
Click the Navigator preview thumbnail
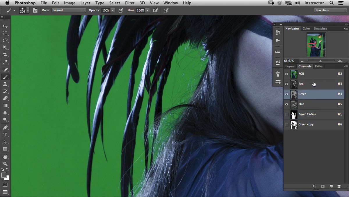pyautogui.click(x=316, y=45)
